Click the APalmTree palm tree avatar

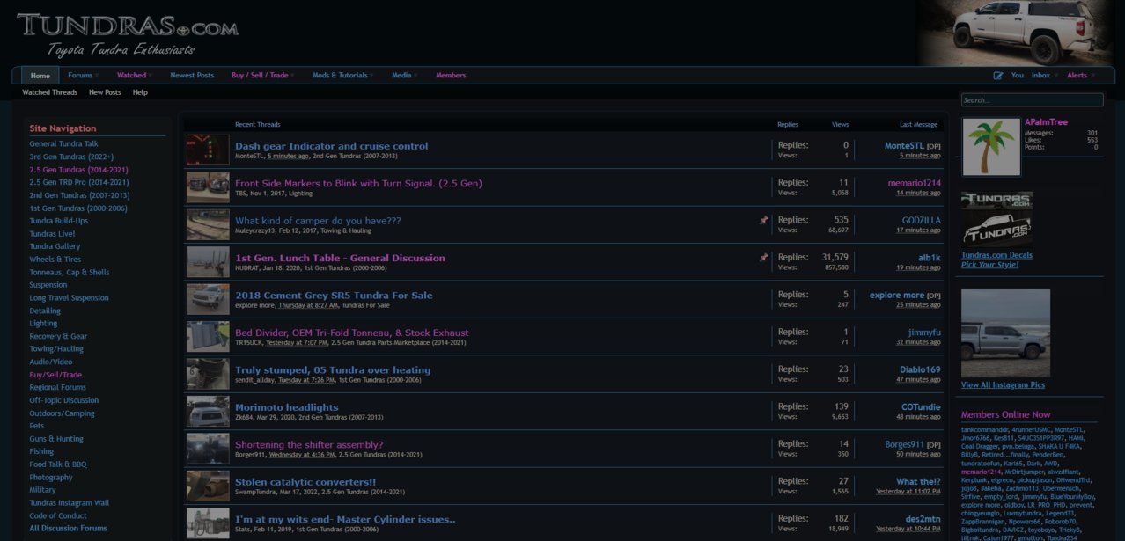click(991, 147)
